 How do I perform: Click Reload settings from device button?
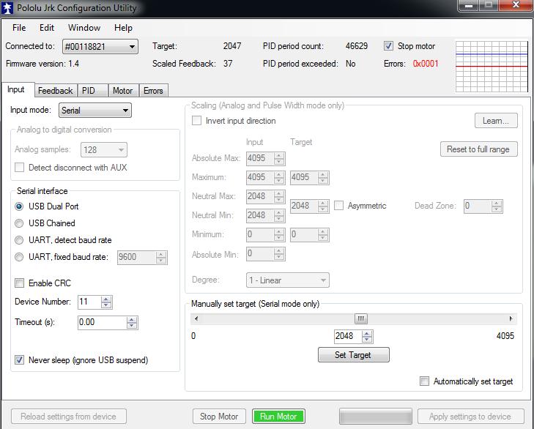68,417
